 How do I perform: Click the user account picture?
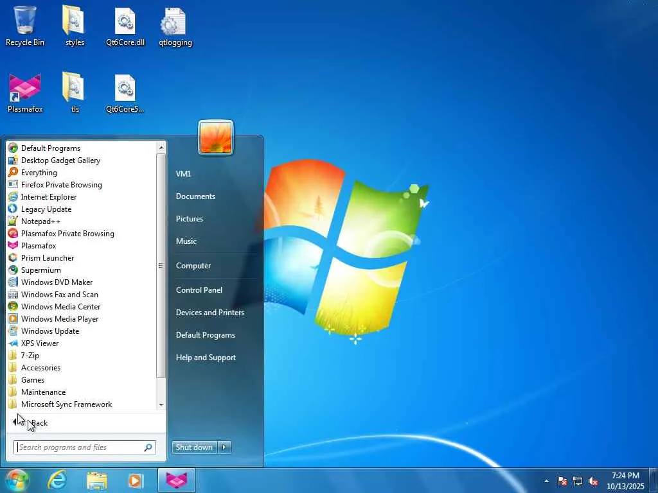point(216,137)
